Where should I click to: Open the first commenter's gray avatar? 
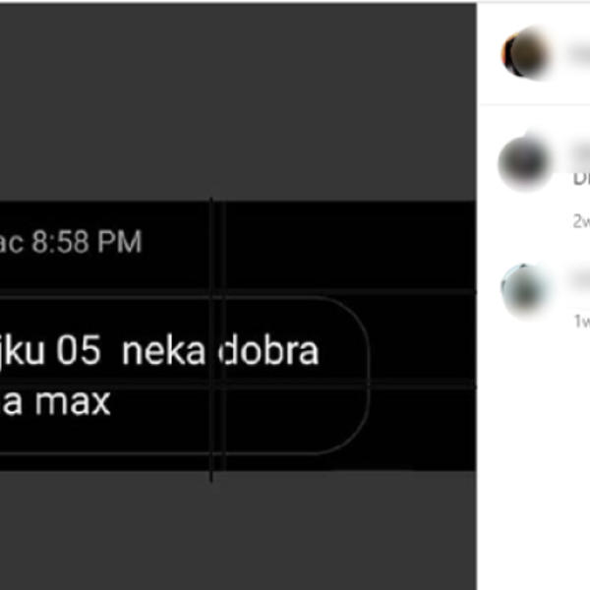click(x=526, y=162)
